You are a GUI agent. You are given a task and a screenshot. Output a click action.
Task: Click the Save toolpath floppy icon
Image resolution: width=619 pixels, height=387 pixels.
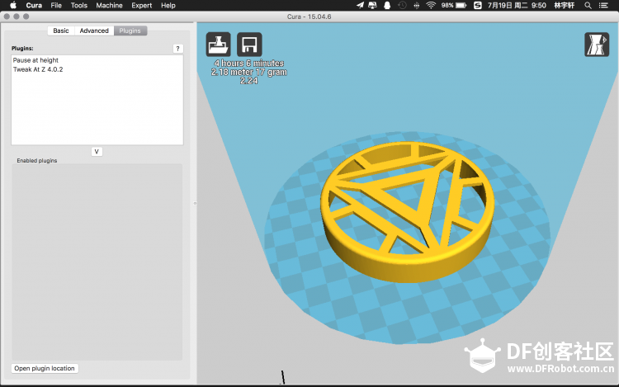249,45
